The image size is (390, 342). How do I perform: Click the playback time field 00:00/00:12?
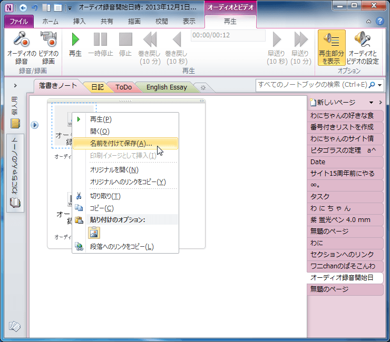(228, 35)
